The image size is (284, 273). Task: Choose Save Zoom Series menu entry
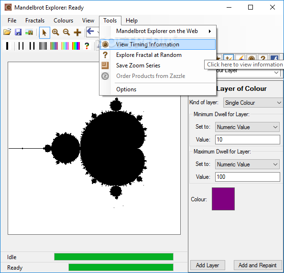pos(158,66)
